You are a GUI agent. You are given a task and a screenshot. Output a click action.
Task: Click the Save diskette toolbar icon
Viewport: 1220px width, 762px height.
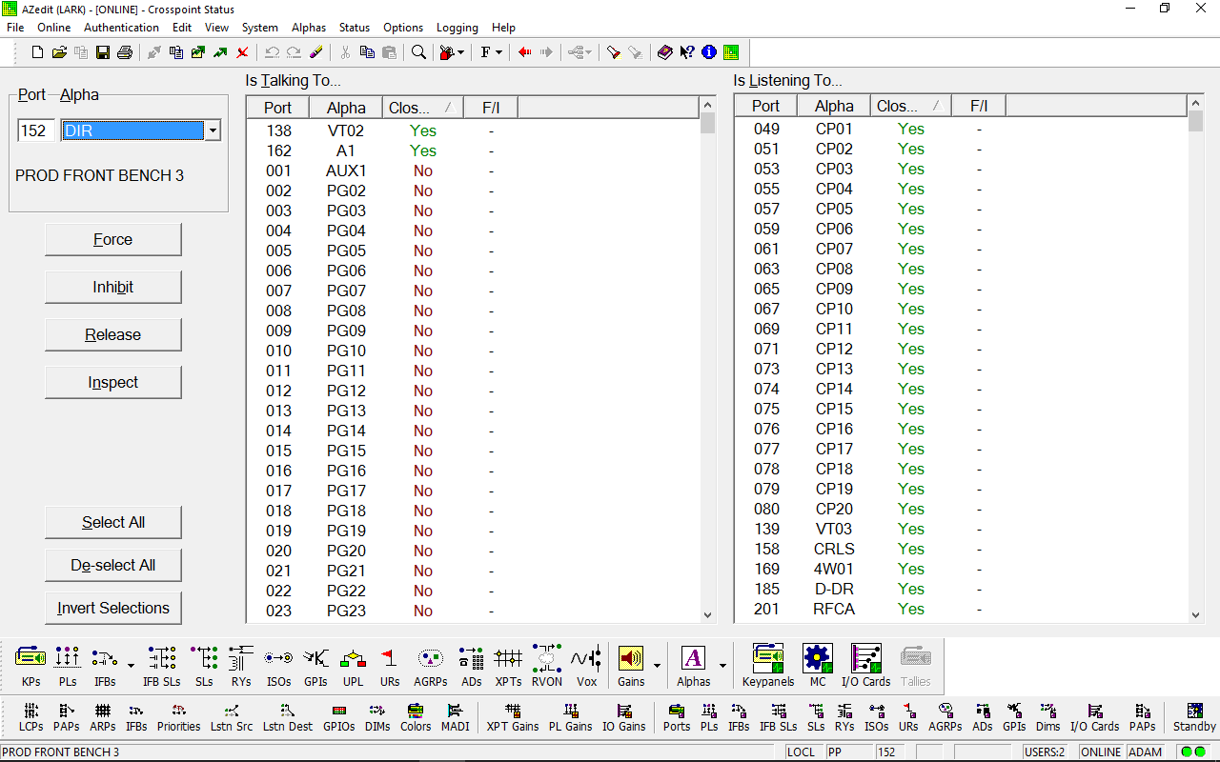103,52
